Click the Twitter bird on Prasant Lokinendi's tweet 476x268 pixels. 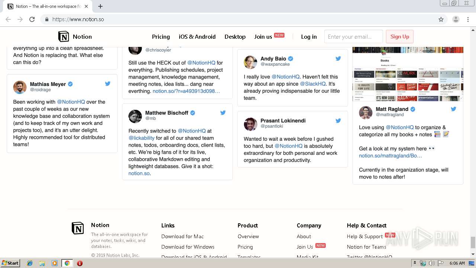coord(338,121)
